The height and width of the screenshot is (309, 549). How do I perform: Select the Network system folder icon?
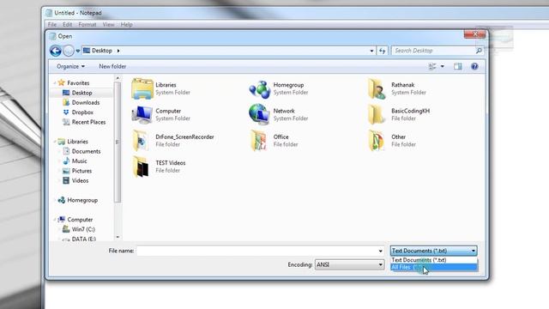point(259,114)
